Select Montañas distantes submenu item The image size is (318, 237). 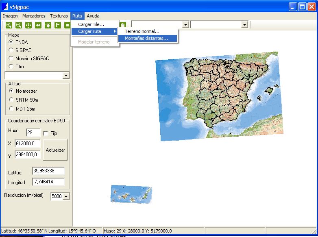tap(146, 38)
